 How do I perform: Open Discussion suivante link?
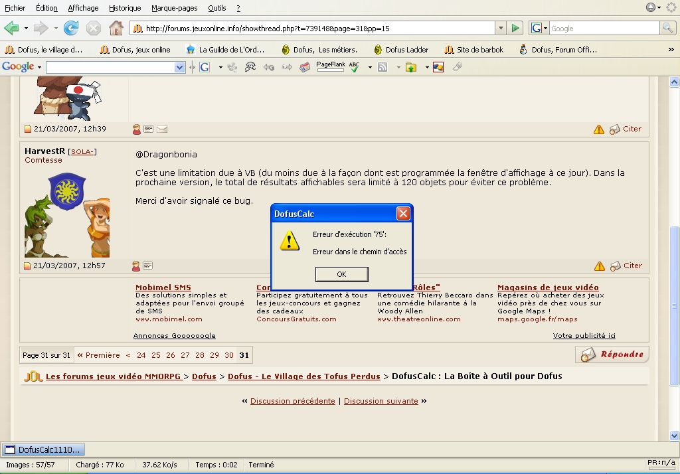[381, 401]
